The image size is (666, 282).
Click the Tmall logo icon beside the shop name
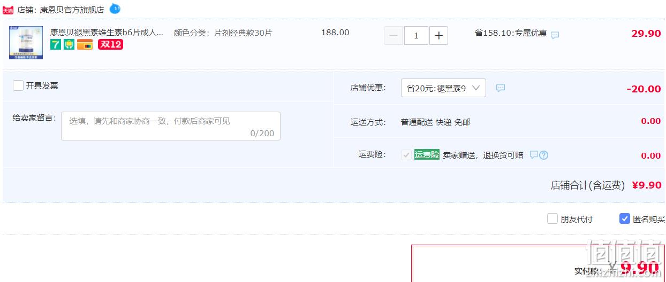pyautogui.click(x=8, y=10)
